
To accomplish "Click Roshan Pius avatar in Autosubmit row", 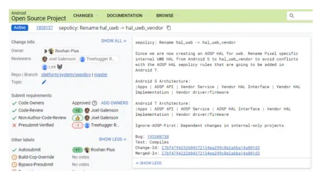I will click(x=87, y=150).
